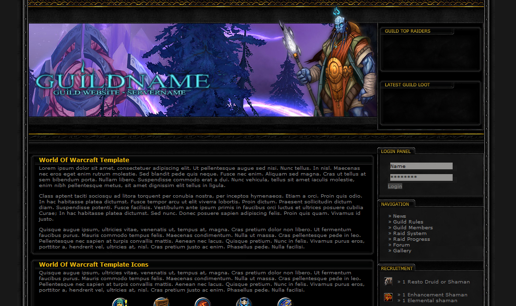View Raid Progress page

(x=411, y=239)
